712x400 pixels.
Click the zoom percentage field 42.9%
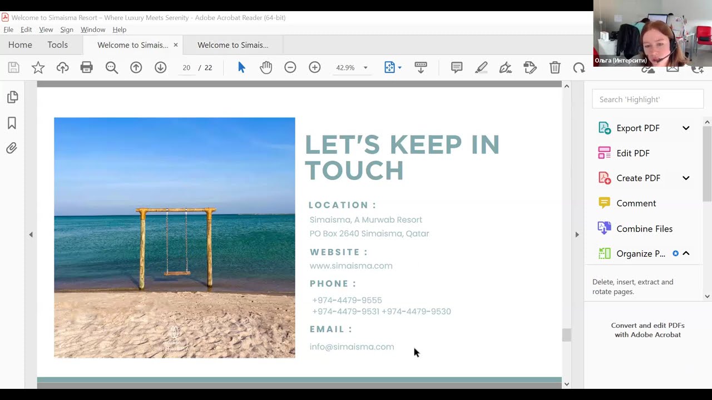coord(345,68)
